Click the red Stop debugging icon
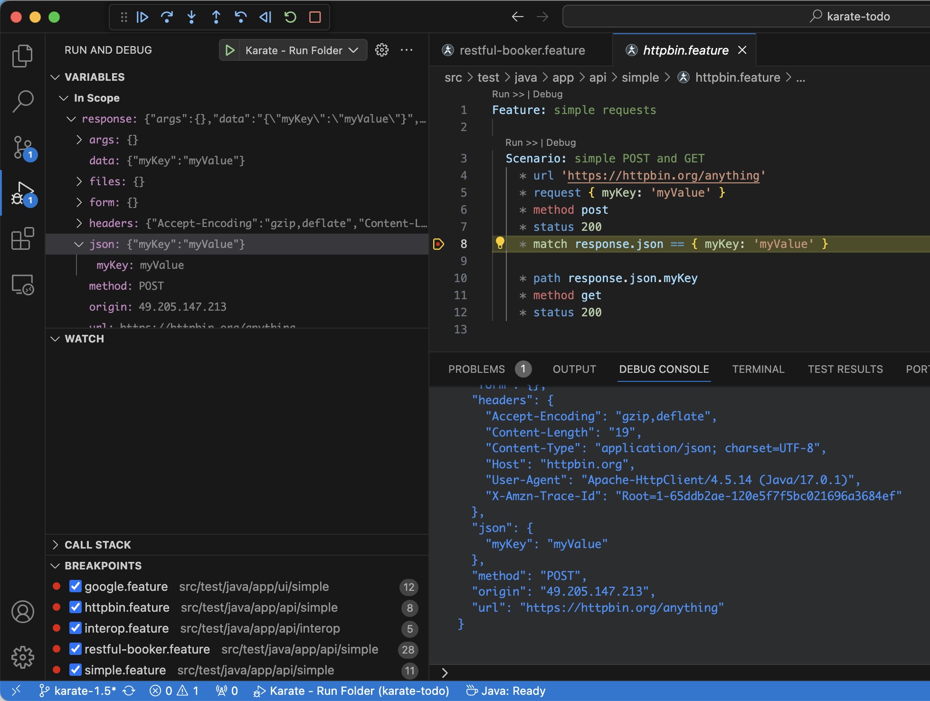This screenshot has width=930, height=701. [314, 17]
